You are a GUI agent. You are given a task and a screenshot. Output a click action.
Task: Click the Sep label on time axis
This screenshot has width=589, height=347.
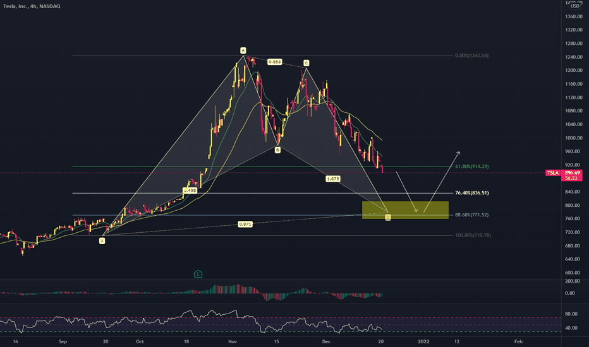click(63, 342)
